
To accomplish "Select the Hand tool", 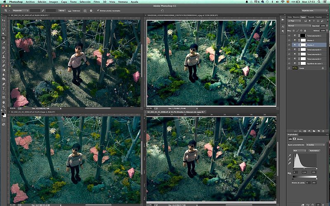I will click(4, 102).
